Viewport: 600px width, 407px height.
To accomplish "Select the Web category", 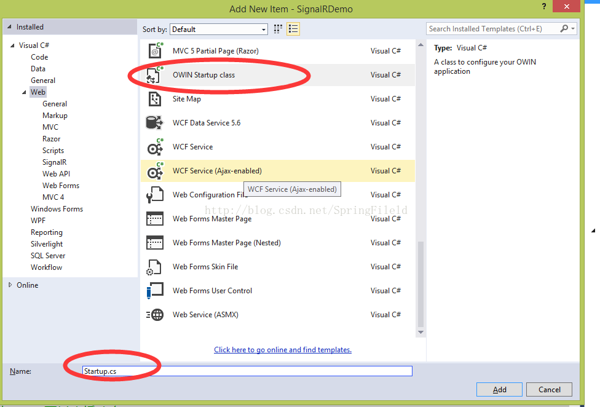I will tap(38, 92).
